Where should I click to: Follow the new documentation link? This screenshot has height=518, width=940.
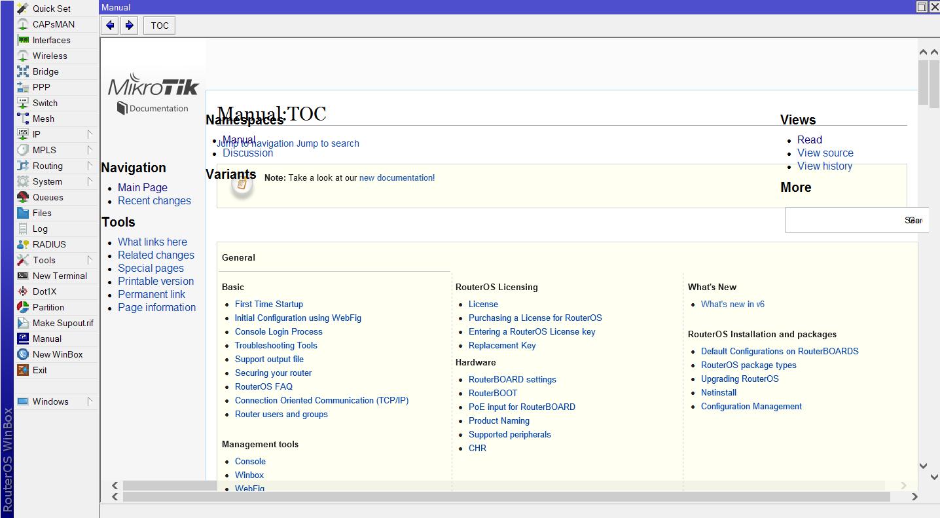(397, 177)
